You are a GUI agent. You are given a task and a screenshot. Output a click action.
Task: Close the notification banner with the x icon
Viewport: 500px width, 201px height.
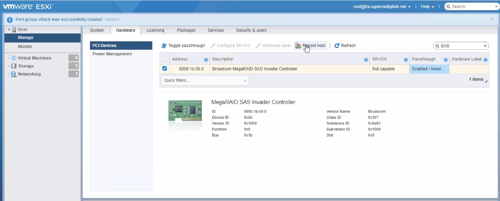492,19
